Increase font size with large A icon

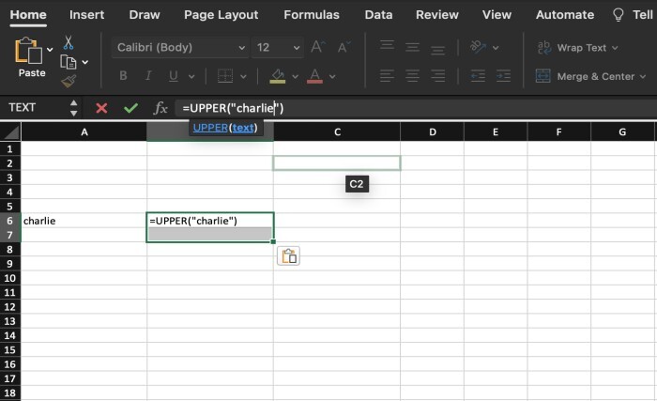point(318,47)
